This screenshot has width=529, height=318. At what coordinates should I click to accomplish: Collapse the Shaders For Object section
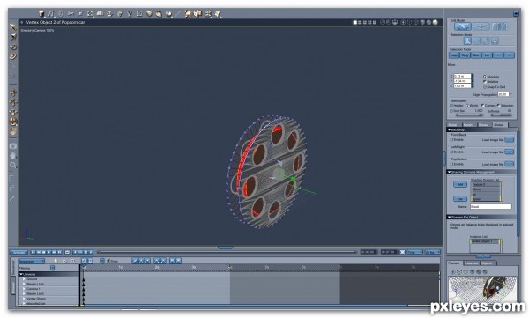click(450, 218)
